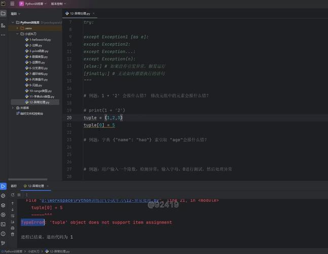Click line 21 tuple[0] = 5 code

(99, 125)
